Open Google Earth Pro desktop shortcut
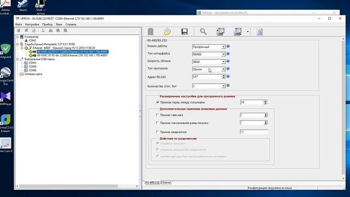Screen dimensions: 350x197 pos(6,76)
